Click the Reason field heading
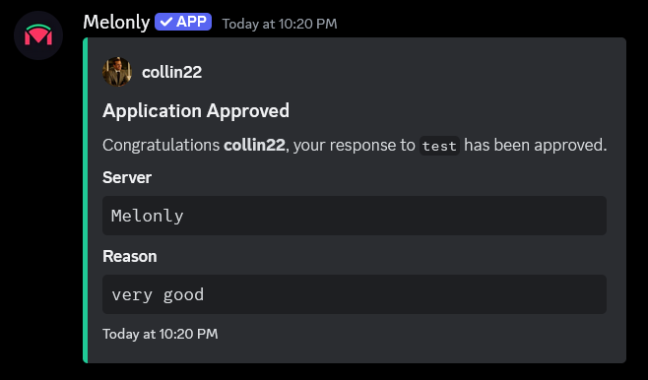 tap(130, 256)
